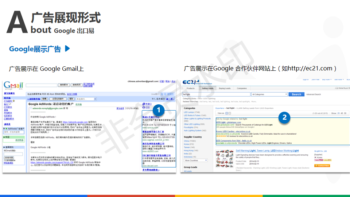Click the Gmail logo
This screenshot has width=350, height=197.
coord(13,85)
